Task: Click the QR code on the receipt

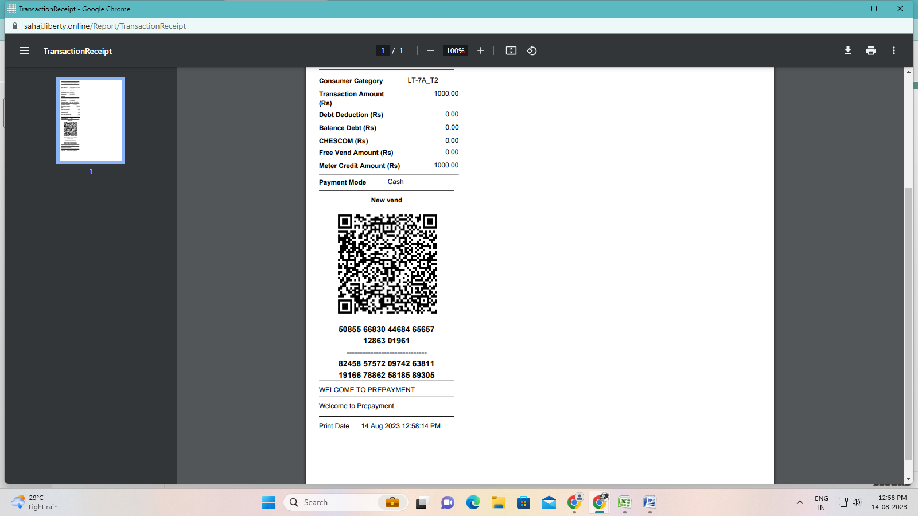Action: pyautogui.click(x=387, y=264)
